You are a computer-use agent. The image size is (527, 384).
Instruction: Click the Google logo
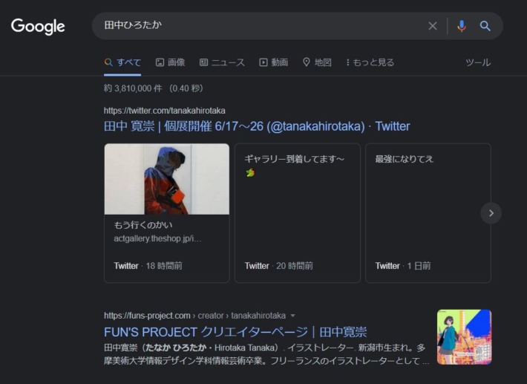(x=38, y=27)
